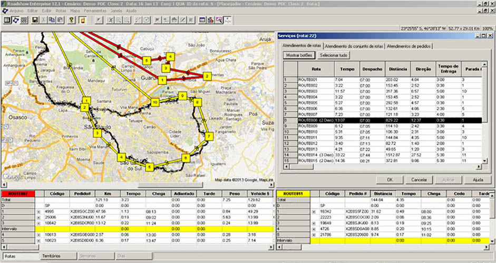Viewport: 496px width, 263px height.
Task: Expand row for código 10623 in ROUTE007
Action: click(x=38, y=240)
